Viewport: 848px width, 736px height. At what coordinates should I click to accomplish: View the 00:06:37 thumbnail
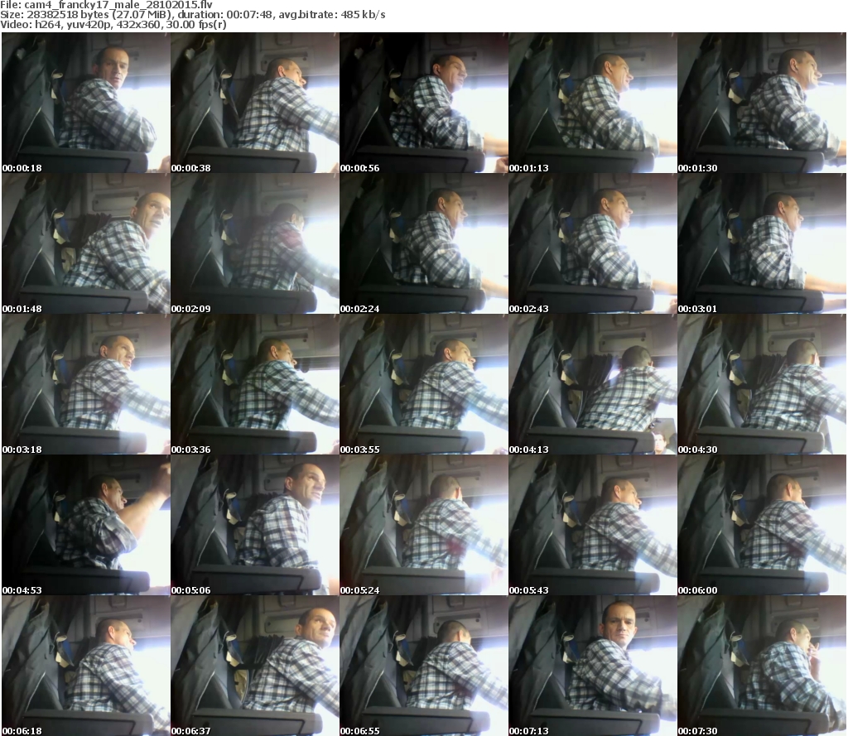255,666
